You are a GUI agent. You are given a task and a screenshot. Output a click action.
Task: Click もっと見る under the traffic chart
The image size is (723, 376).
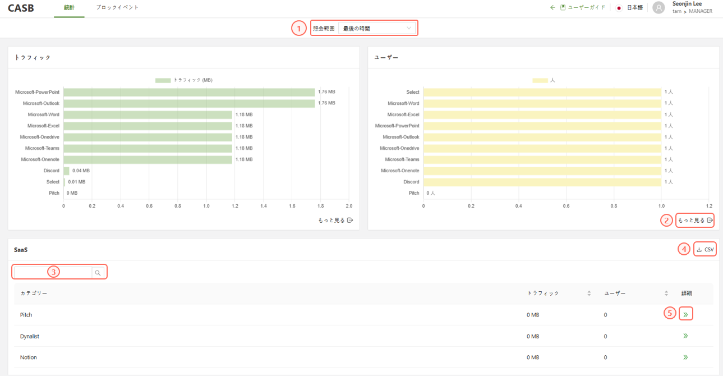[335, 220]
